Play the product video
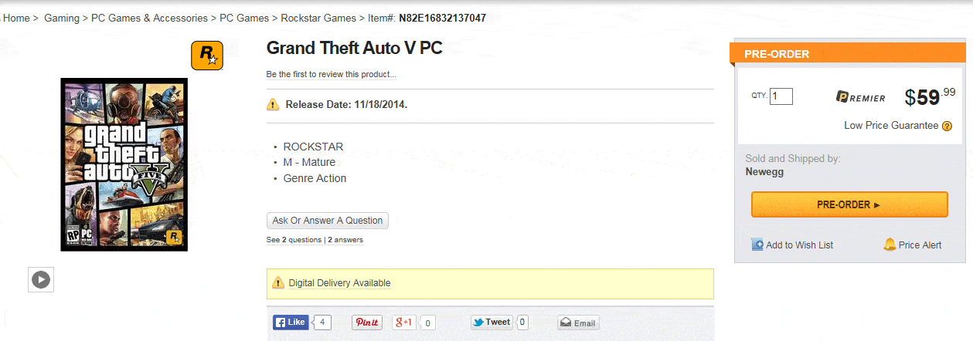The height and width of the screenshot is (341, 973). click(x=41, y=279)
